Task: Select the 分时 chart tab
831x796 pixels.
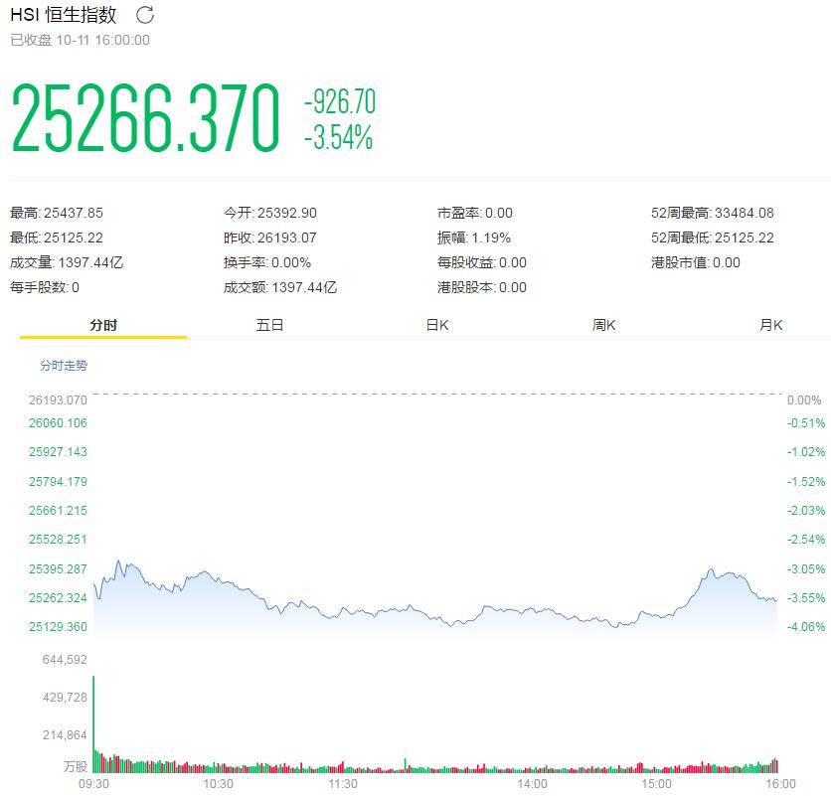Action: pyautogui.click(x=102, y=325)
